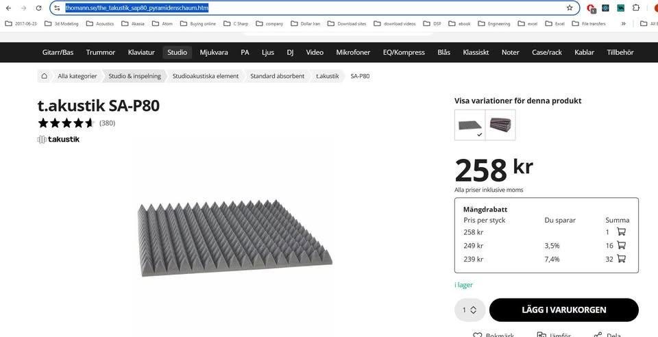Open the ebook bookmark folder
The height and width of the screenshot is (337, 658).
(459, 24)
